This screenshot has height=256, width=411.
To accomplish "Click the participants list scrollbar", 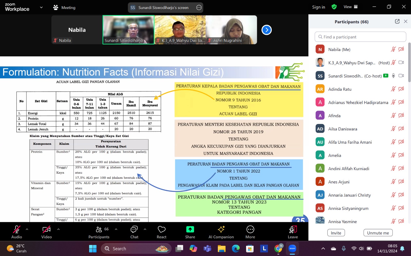I will click(x=409, y=63).
